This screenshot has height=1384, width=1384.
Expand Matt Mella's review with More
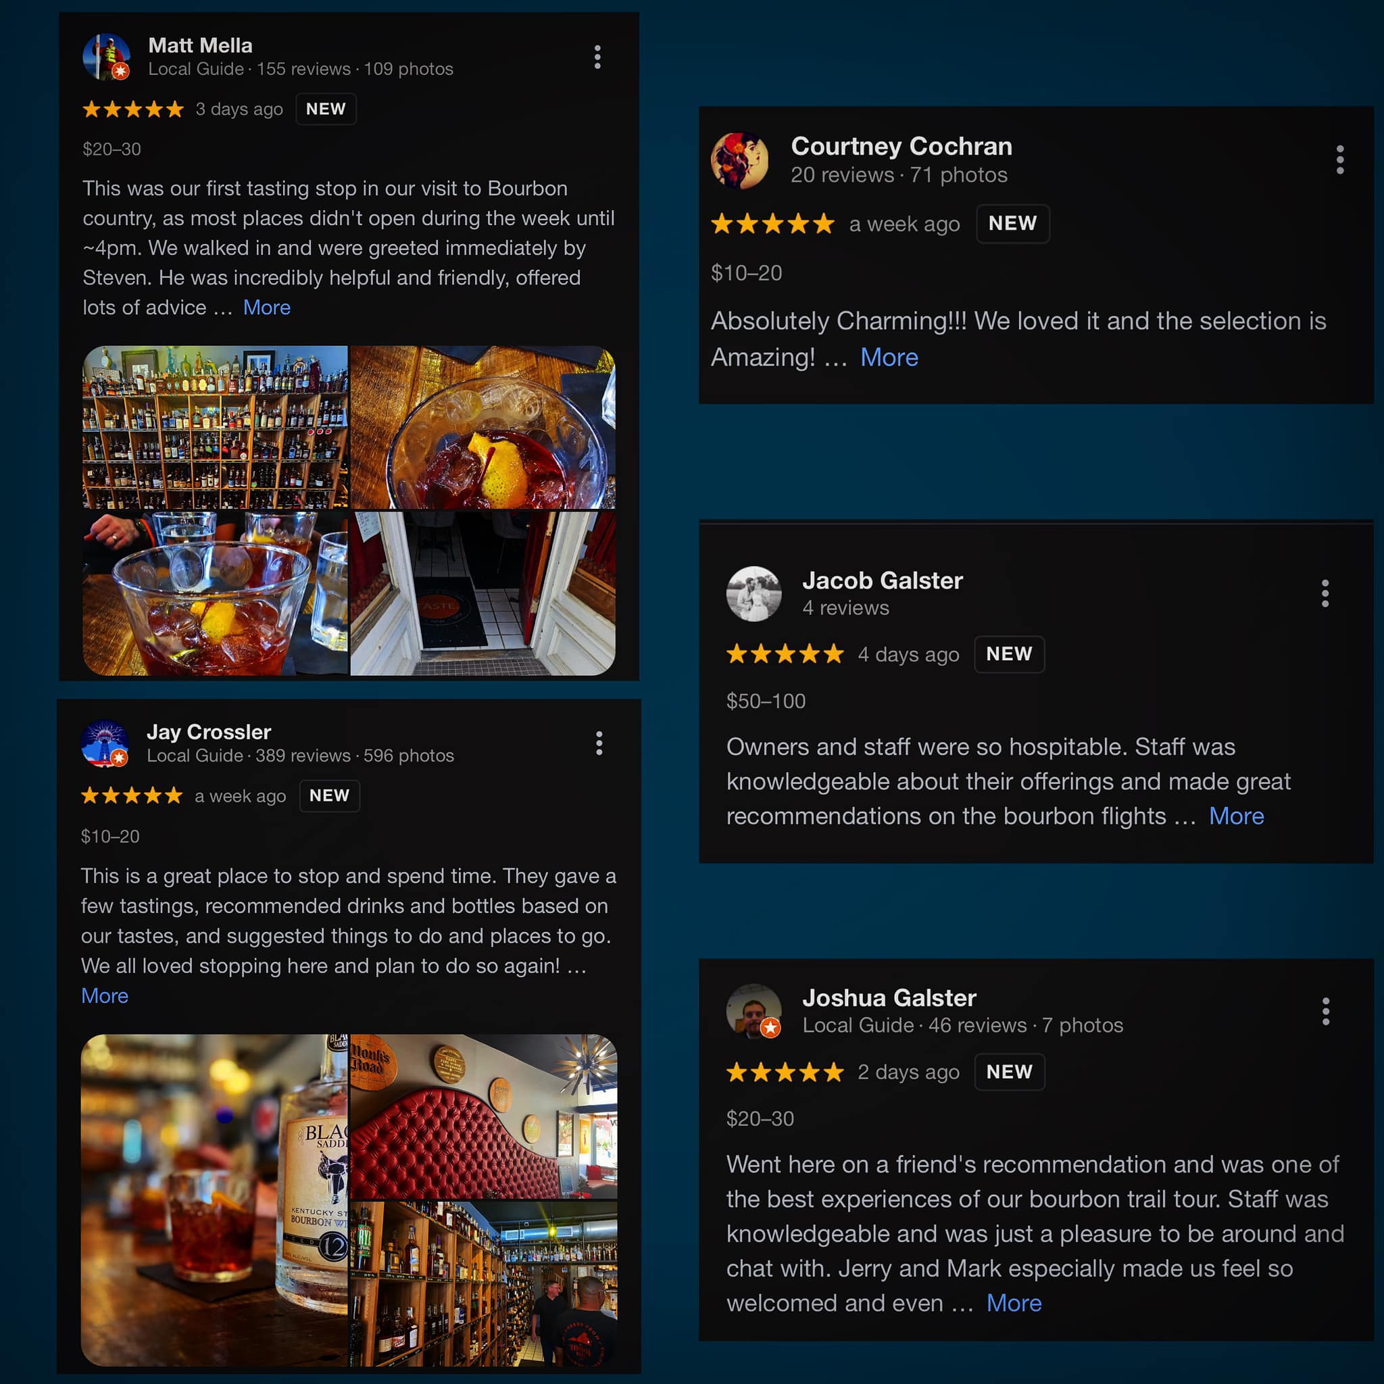click(266, 307)
